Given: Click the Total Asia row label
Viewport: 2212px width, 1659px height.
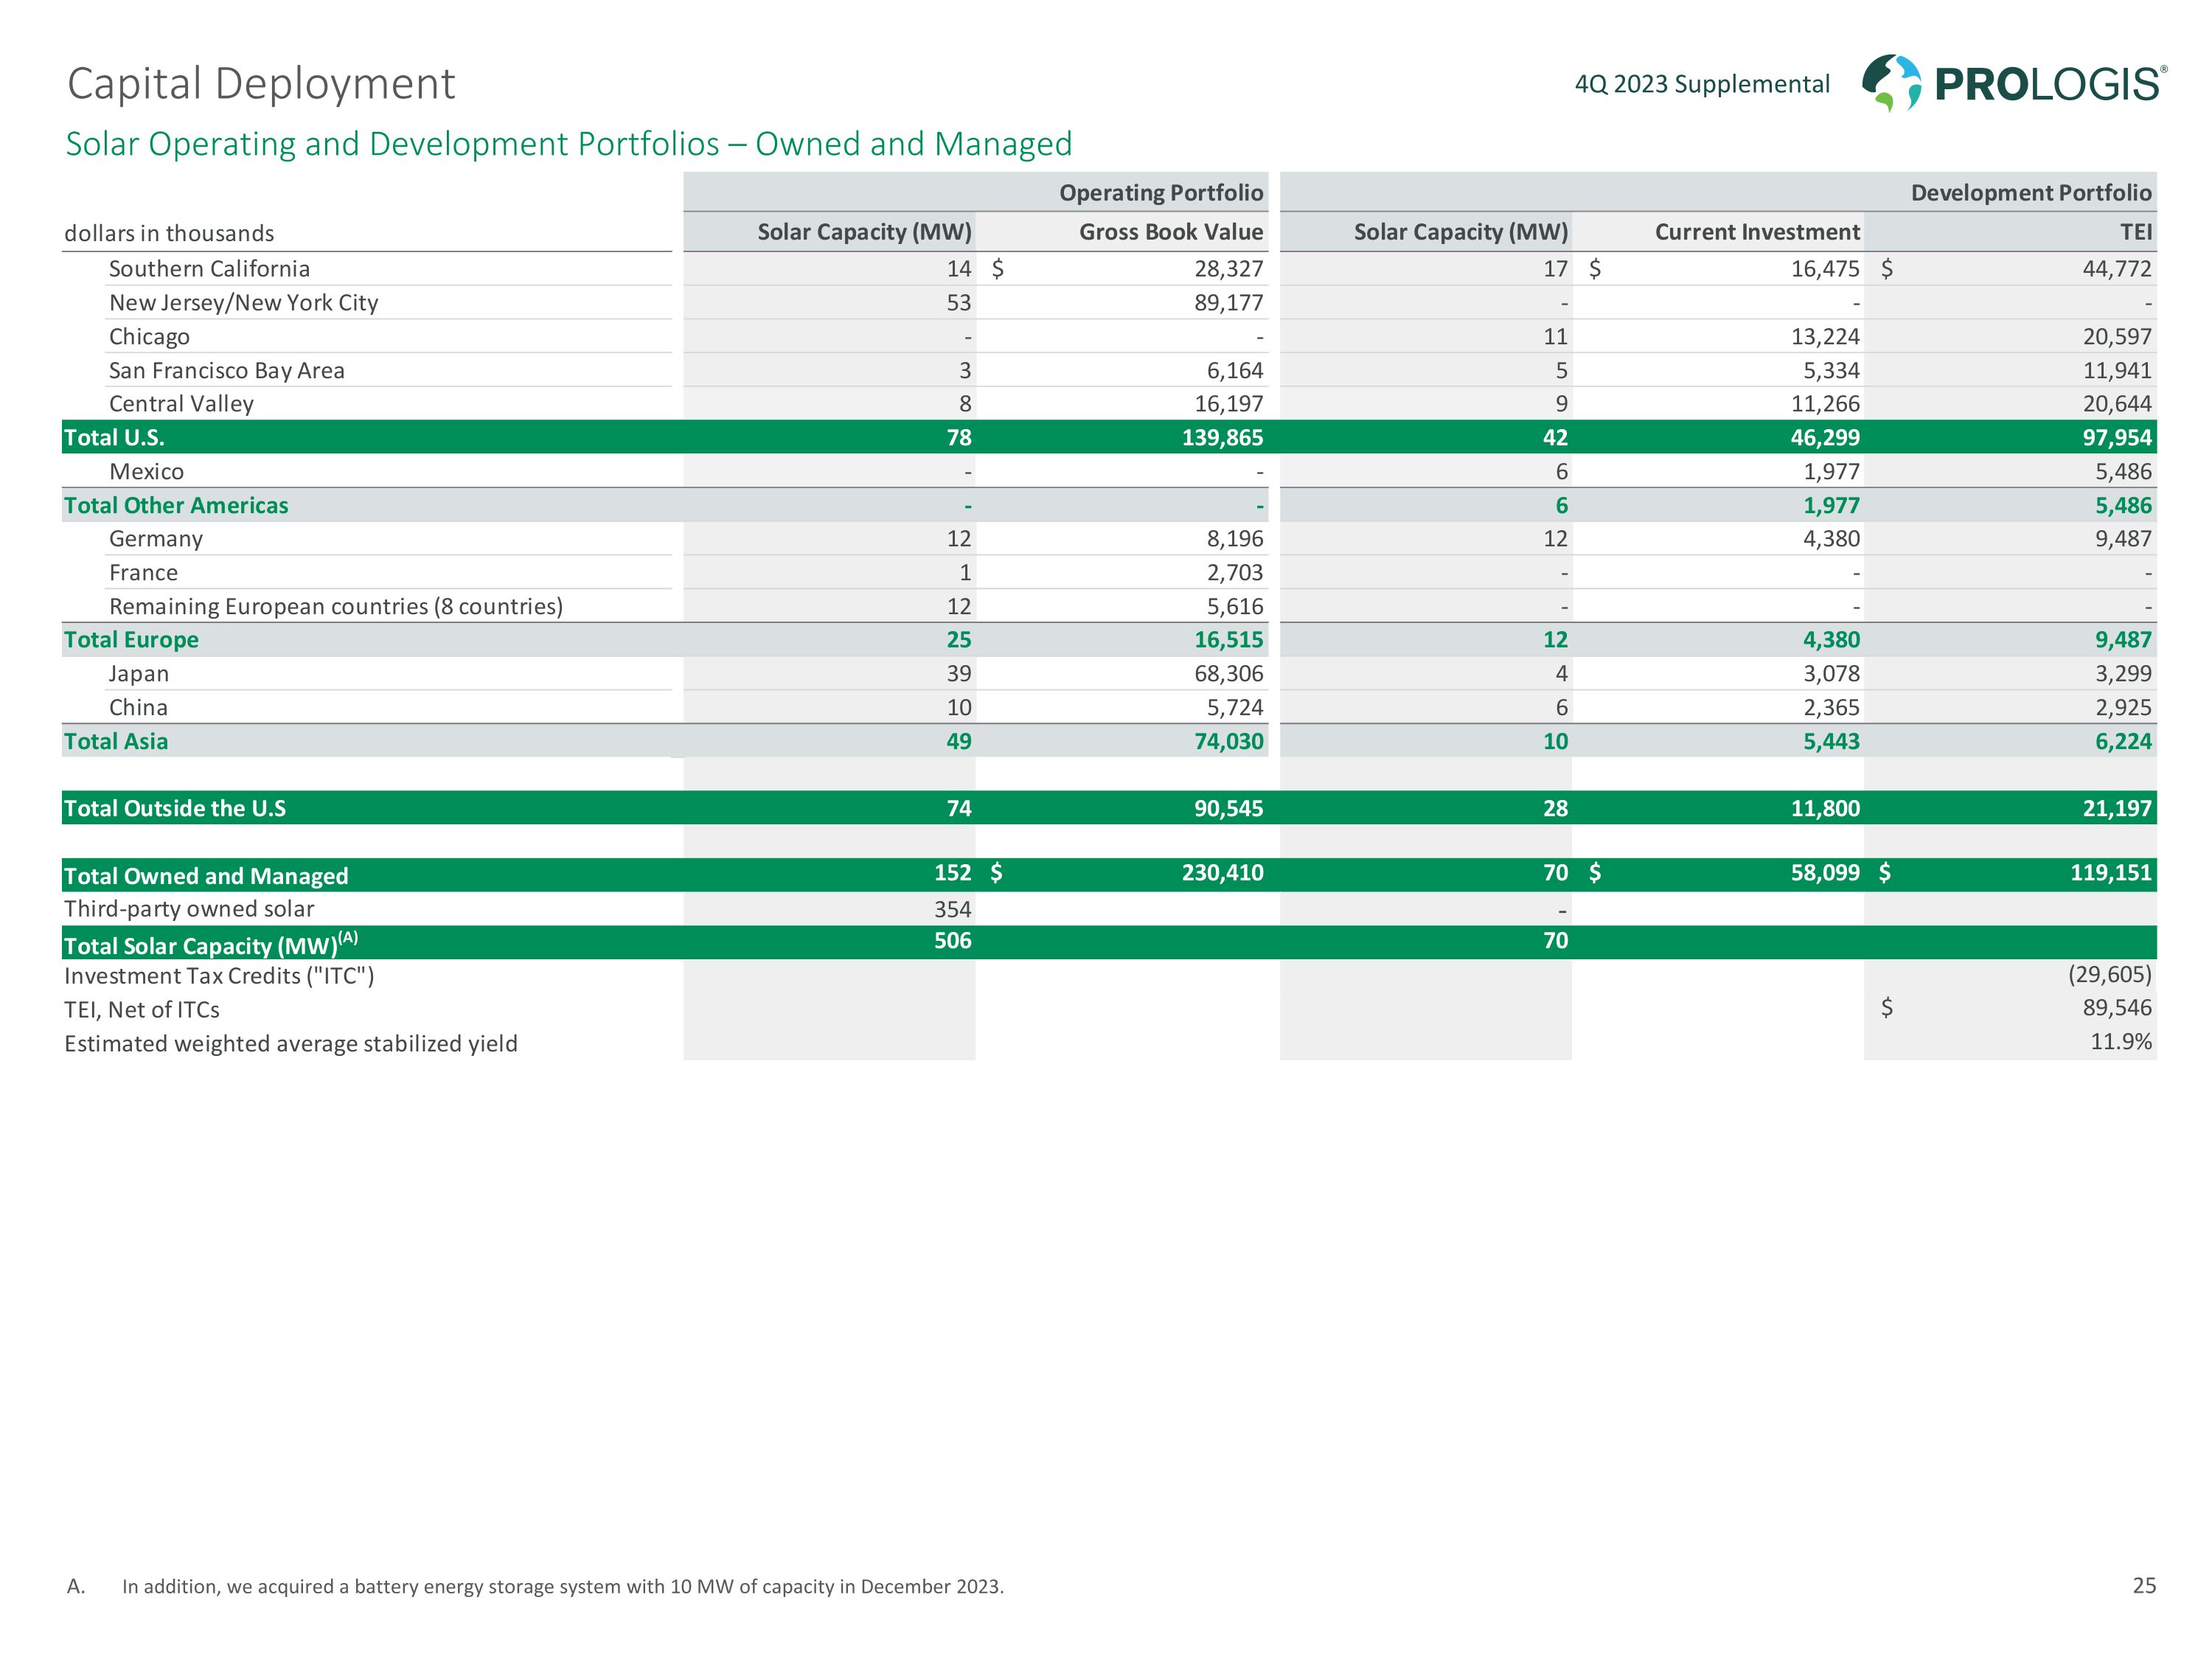Looking at the screenshot, I should tap(116, 741).
